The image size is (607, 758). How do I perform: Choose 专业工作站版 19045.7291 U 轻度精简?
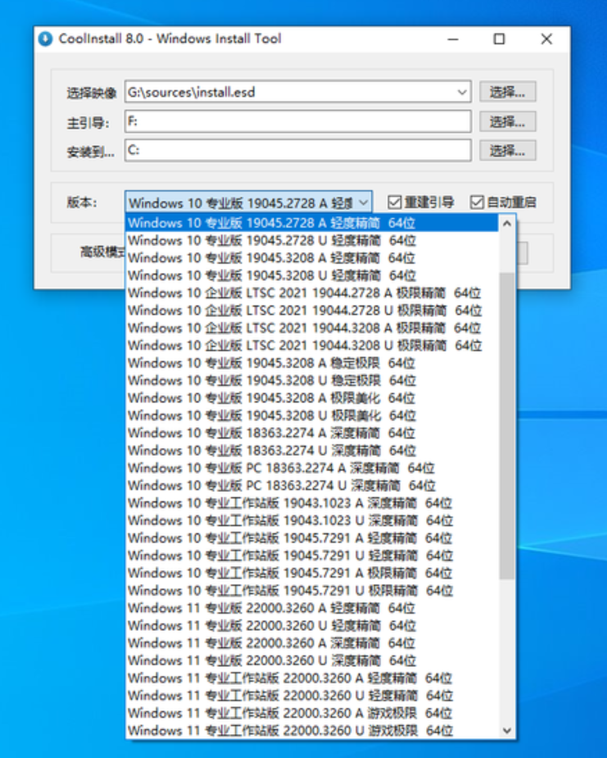[312, 556]
